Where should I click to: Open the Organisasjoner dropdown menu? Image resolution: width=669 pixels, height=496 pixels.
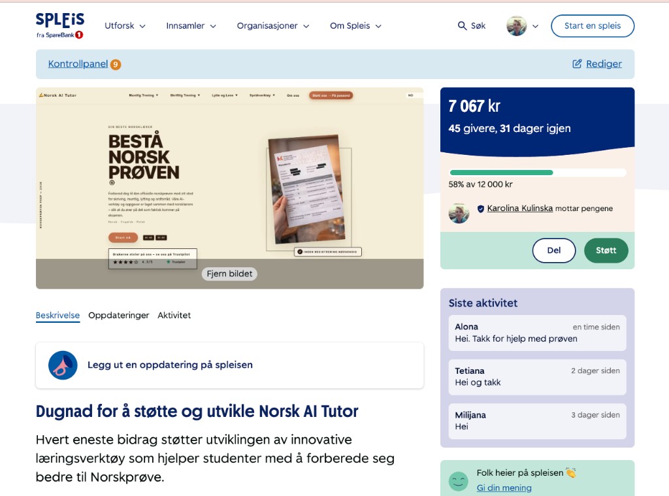point(272,26)
